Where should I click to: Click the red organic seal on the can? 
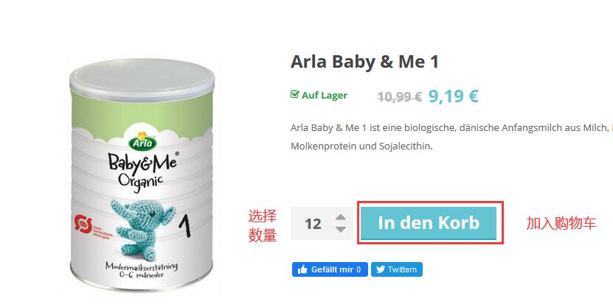tap(83, 224)
